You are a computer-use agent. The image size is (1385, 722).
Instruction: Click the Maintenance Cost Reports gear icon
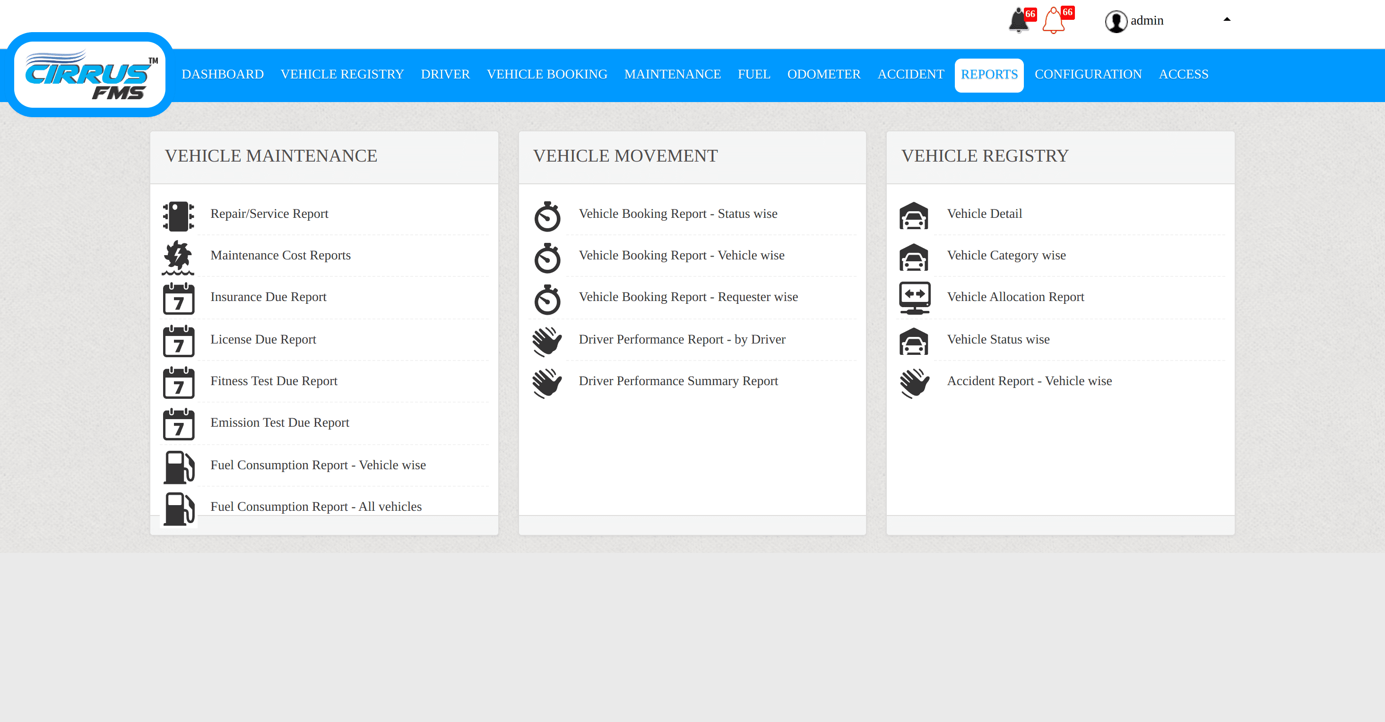[x=179, y=258]
